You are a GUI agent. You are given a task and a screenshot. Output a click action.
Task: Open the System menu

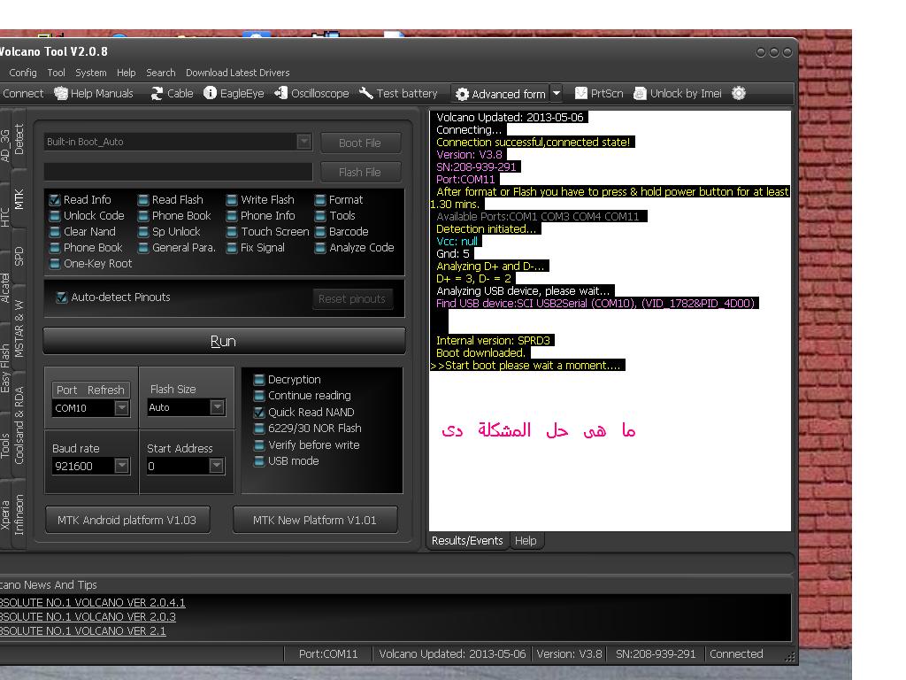click(91, 73)
